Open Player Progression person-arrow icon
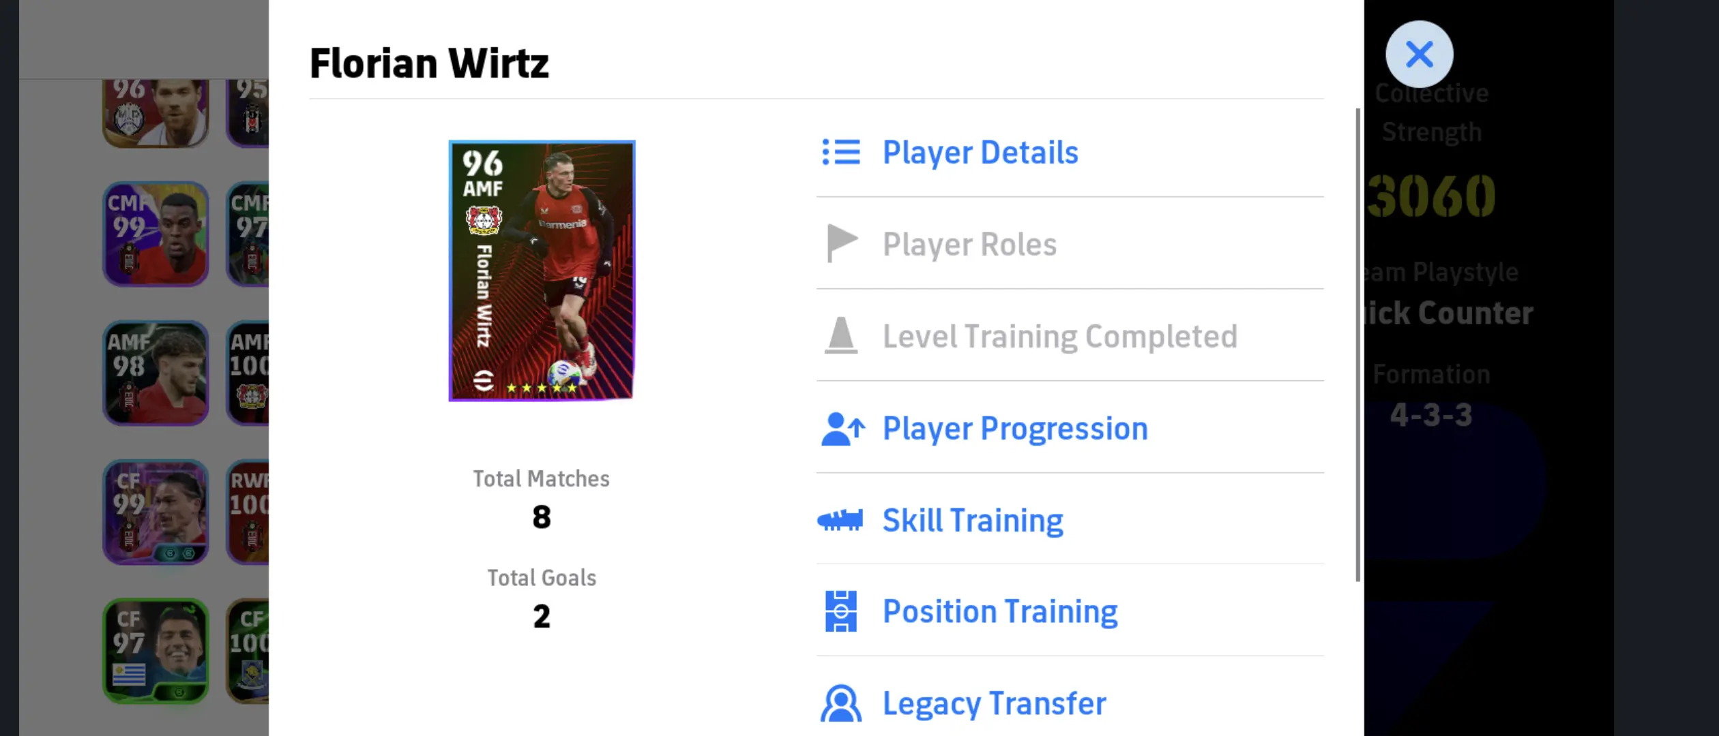 [x=843, y=429]
